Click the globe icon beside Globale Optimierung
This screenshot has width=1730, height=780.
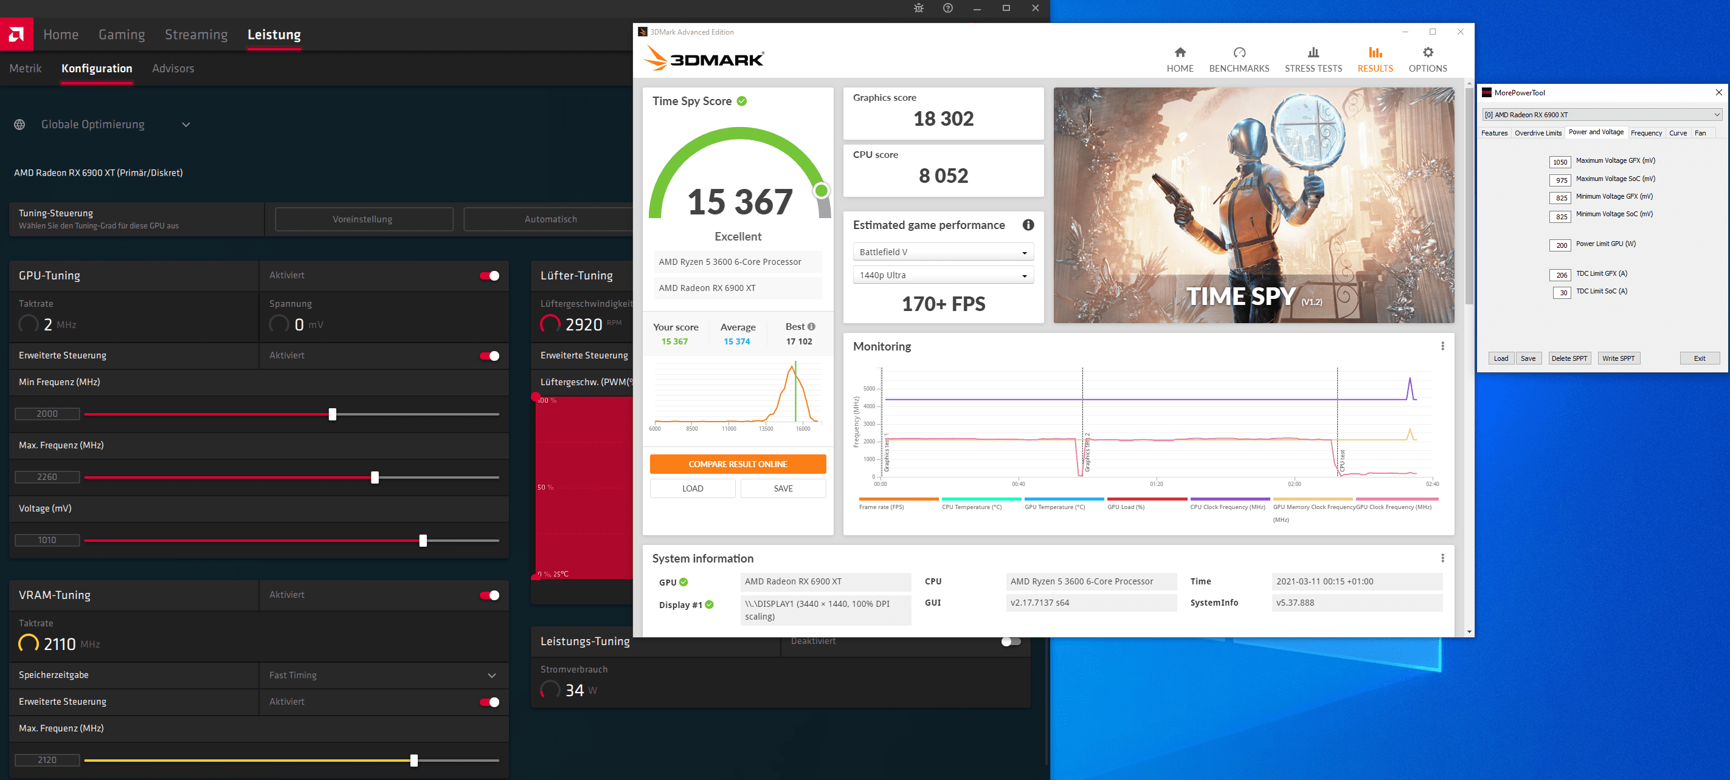pos(19,125)
